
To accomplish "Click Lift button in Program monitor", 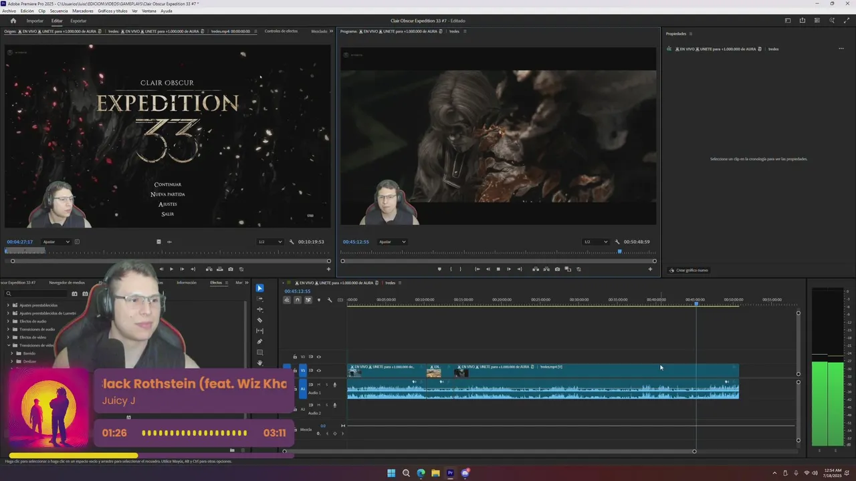I will click(535, 269).
